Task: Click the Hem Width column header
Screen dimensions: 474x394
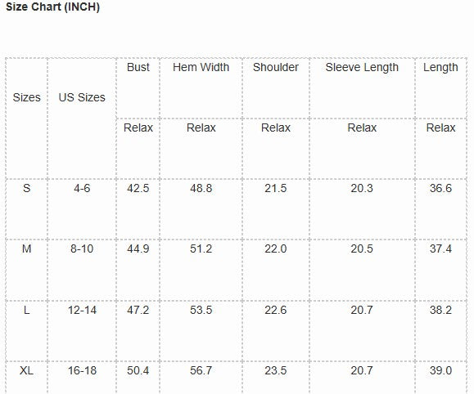Action: (x=201, y=67)
